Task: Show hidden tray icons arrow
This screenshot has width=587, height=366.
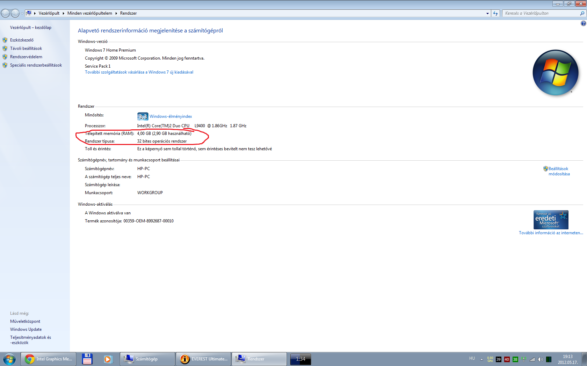Action: pos(481,359)
